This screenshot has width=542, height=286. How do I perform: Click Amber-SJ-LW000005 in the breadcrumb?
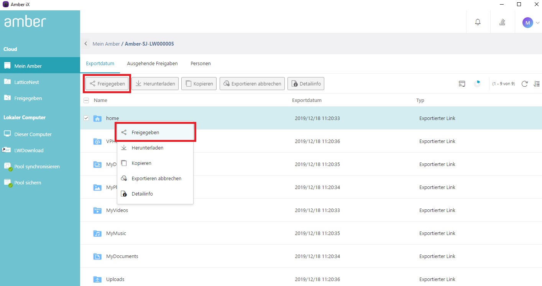(149, 44)
